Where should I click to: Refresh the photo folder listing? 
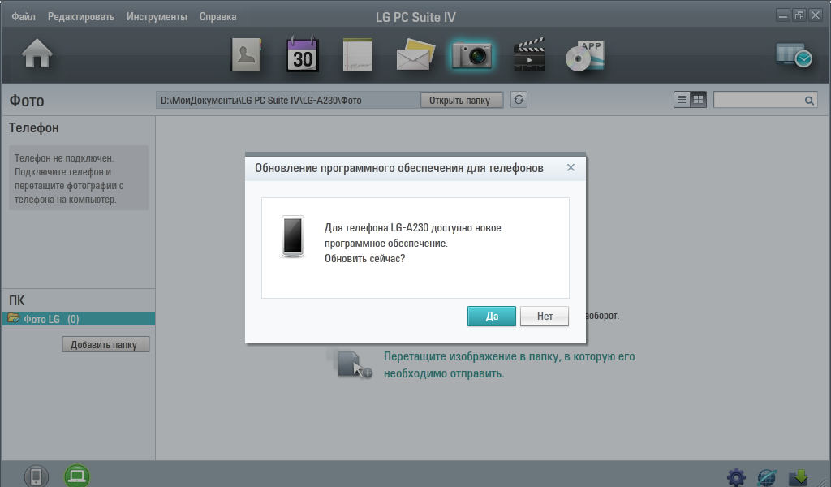[x=519, y=100]
